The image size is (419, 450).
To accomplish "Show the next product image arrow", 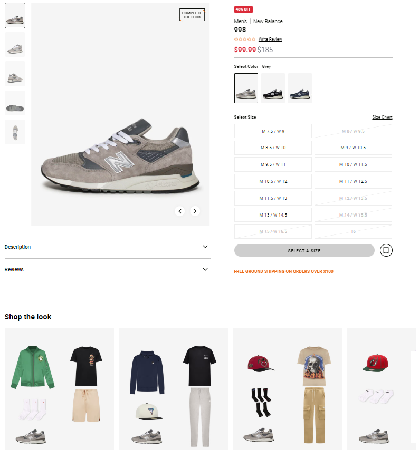I will pyautogui.click(x=195, y=211).
